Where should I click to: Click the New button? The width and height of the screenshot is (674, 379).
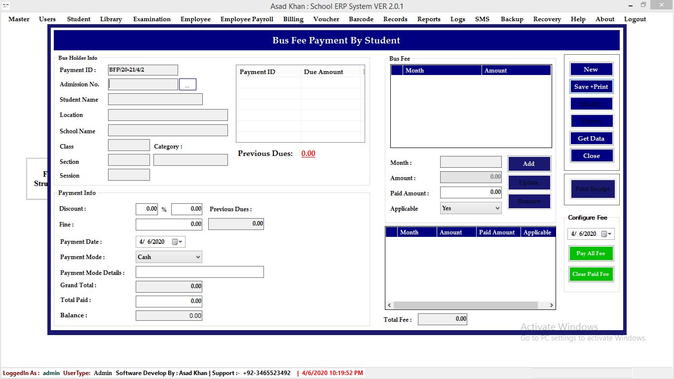point(591,70)
